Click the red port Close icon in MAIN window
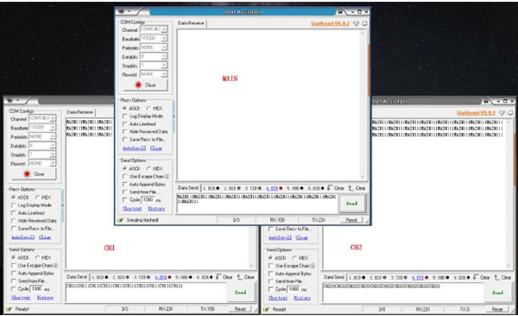This screenshot has width=518, height=316. 138,85
